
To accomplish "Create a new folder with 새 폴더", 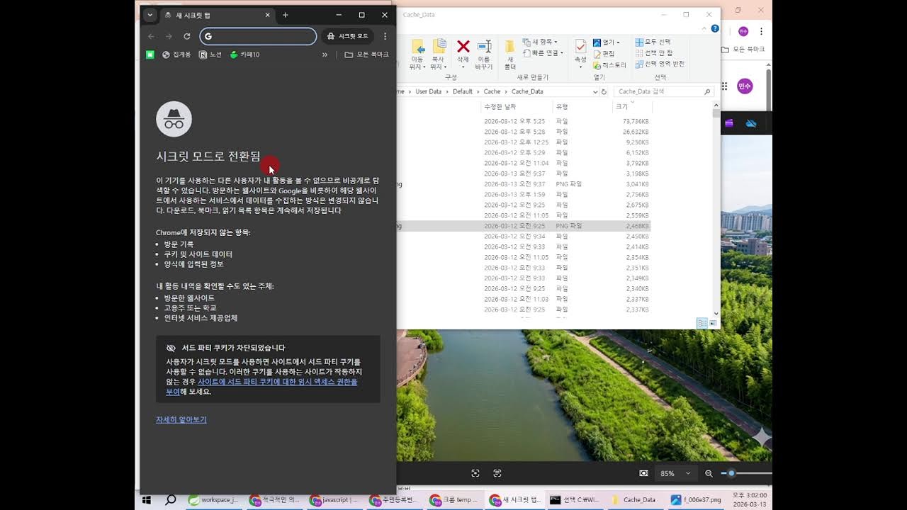I will pyautogui.click(x=509, y=55).
